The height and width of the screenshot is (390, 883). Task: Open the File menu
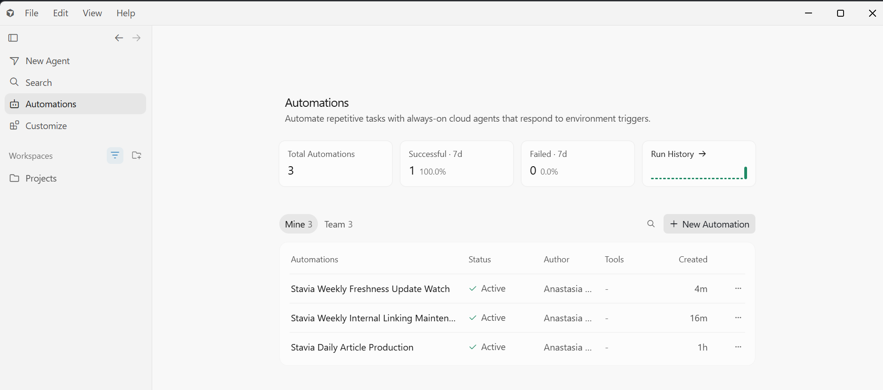[x=32, y=13]
